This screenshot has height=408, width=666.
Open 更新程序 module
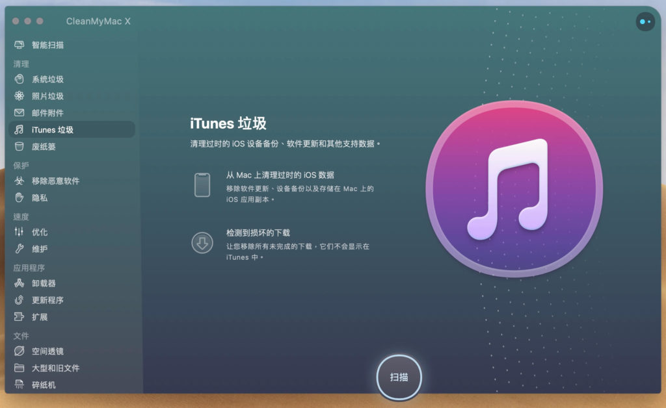(x=47, y=300)
